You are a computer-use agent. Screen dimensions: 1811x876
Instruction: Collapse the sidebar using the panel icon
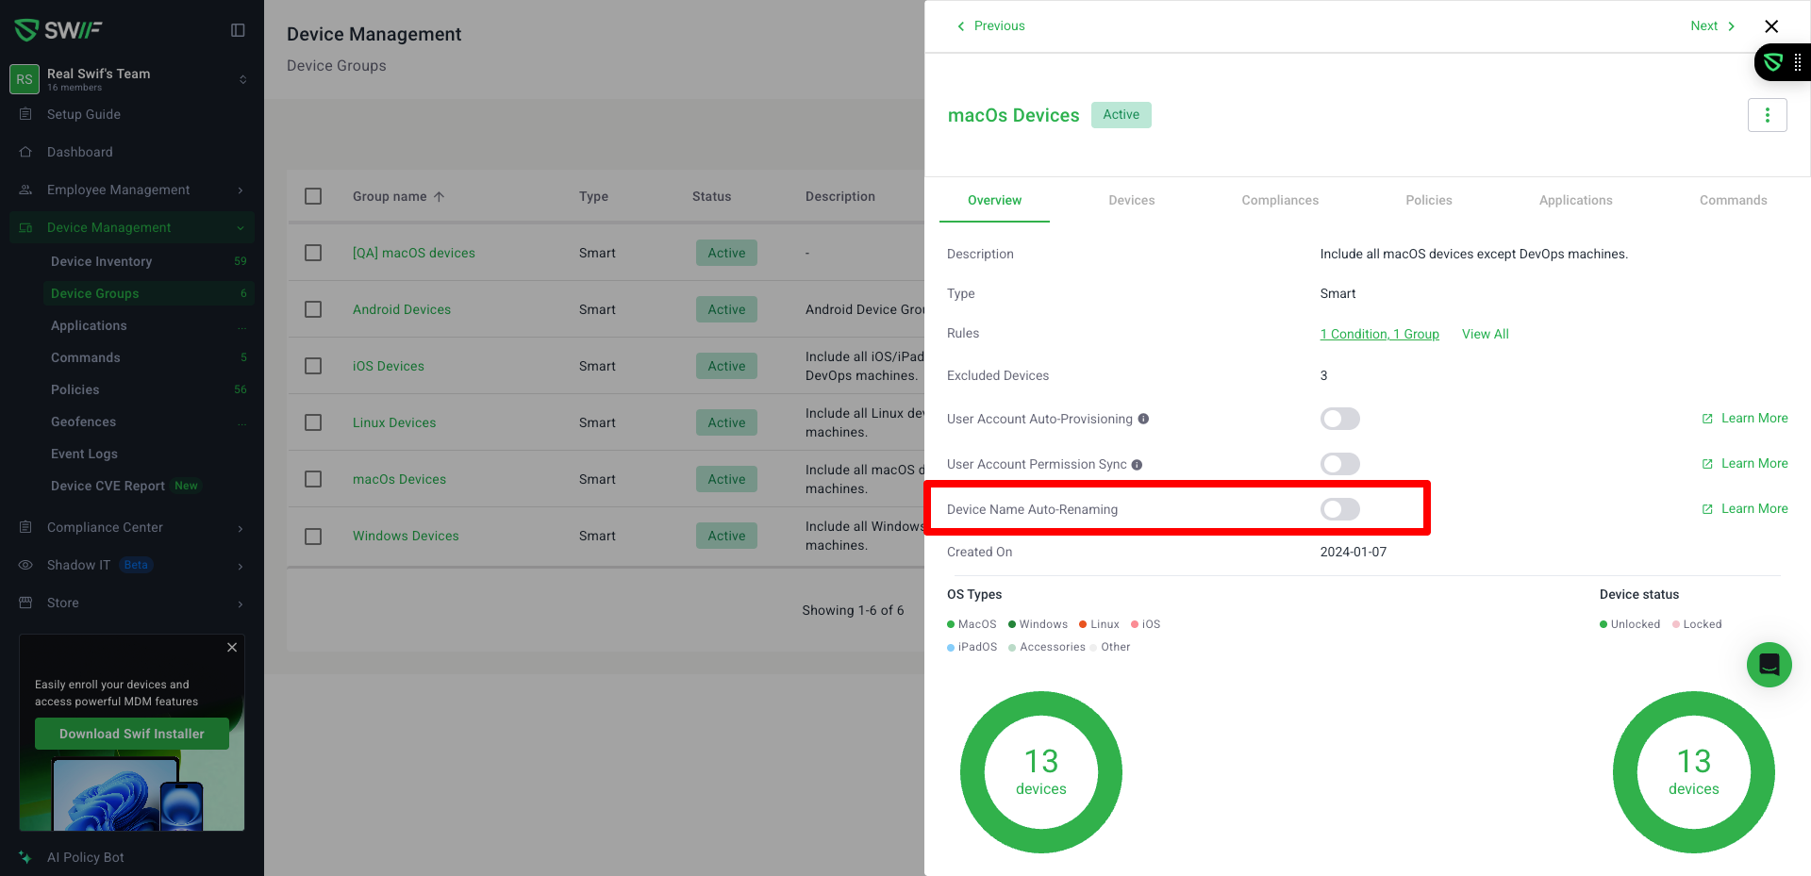coord(238,30)
